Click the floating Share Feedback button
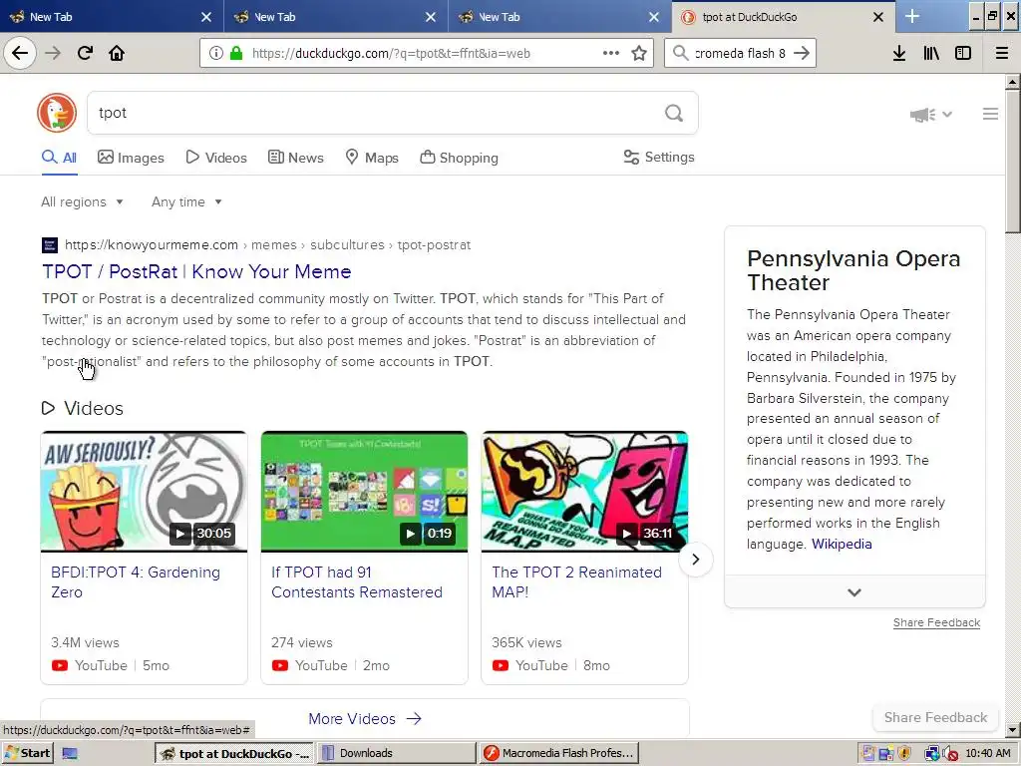The width and height of the screenshot is (1021, 766). pyautogui.click(x=935, y=717)
